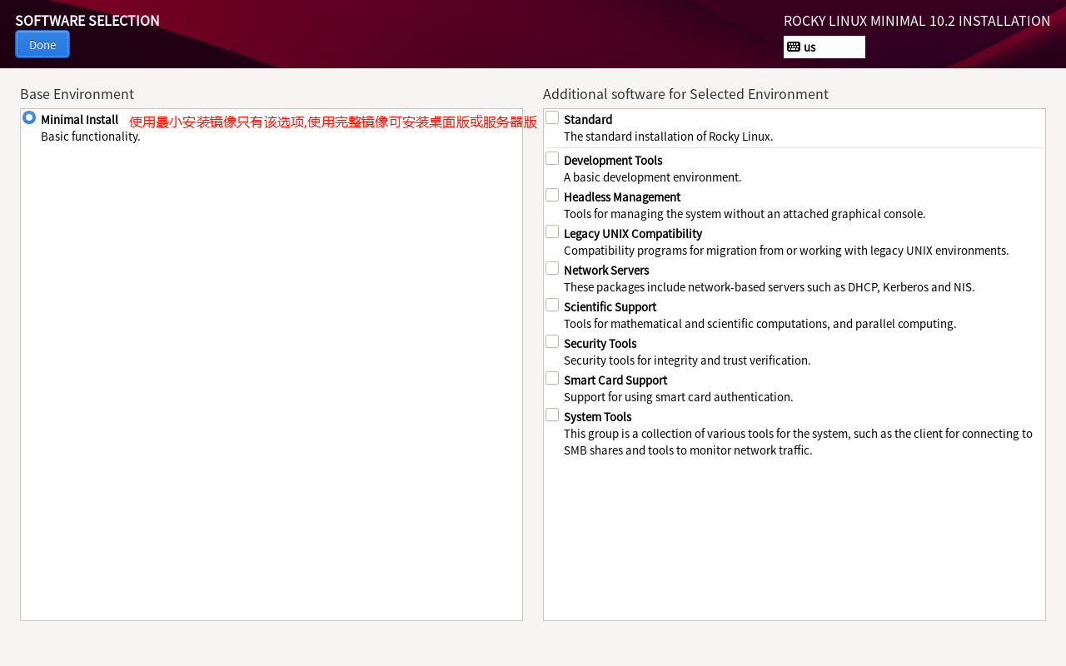Click 'A basic development environment.' description

(x=653, y=177)
